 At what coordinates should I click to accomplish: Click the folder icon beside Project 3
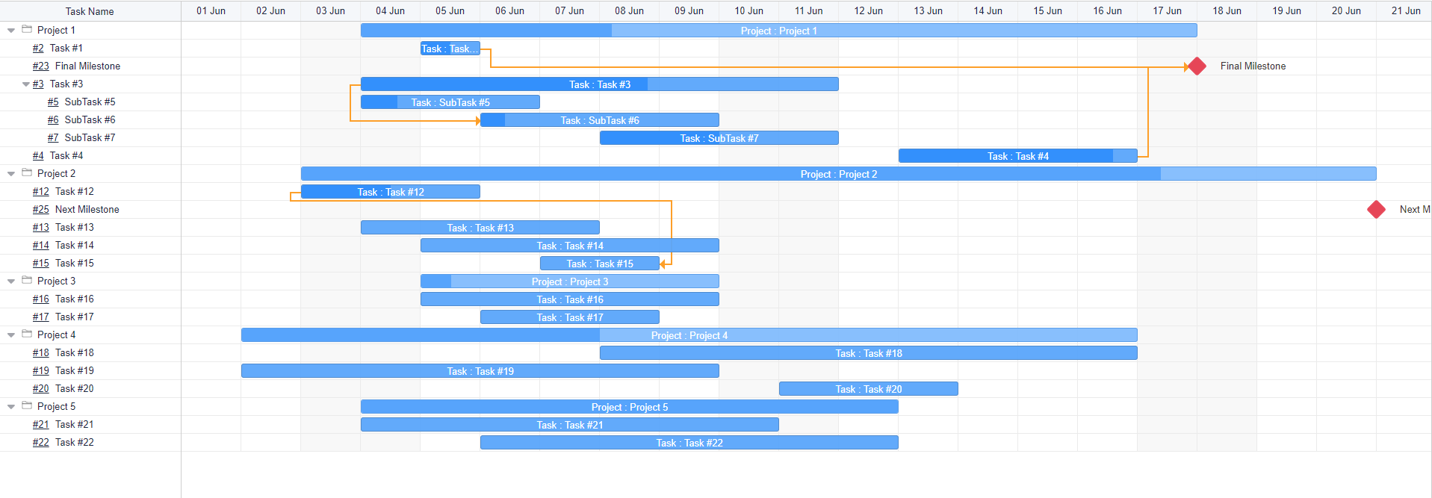click(x=27, y=281)
